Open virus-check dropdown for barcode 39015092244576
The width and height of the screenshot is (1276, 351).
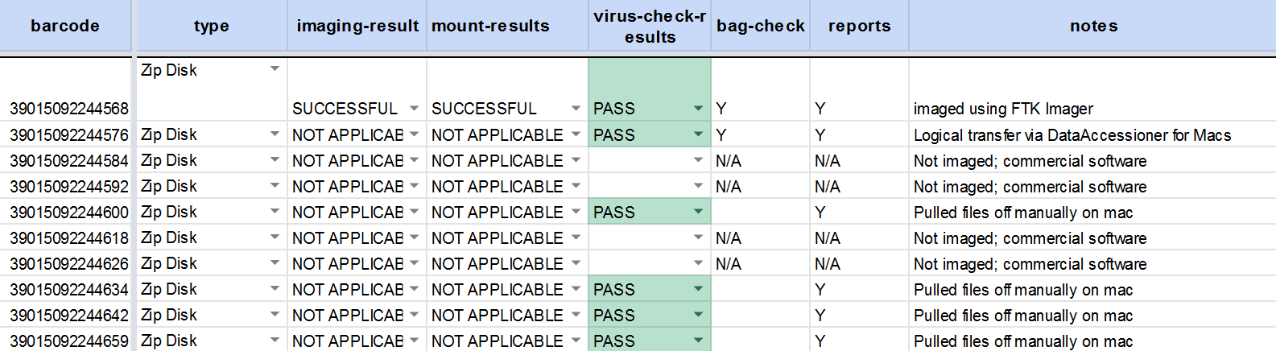[698, 134]
